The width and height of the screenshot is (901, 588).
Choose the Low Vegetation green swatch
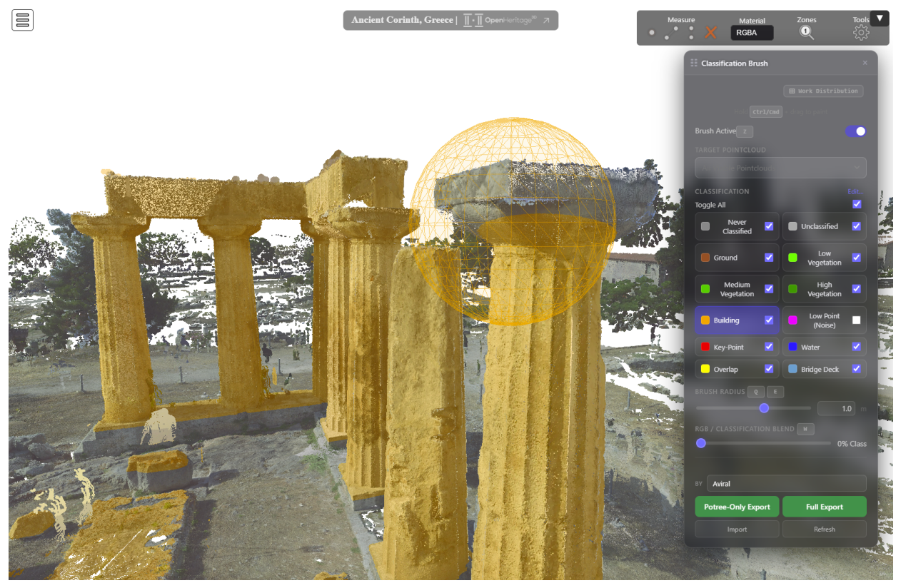coord(792,258)
